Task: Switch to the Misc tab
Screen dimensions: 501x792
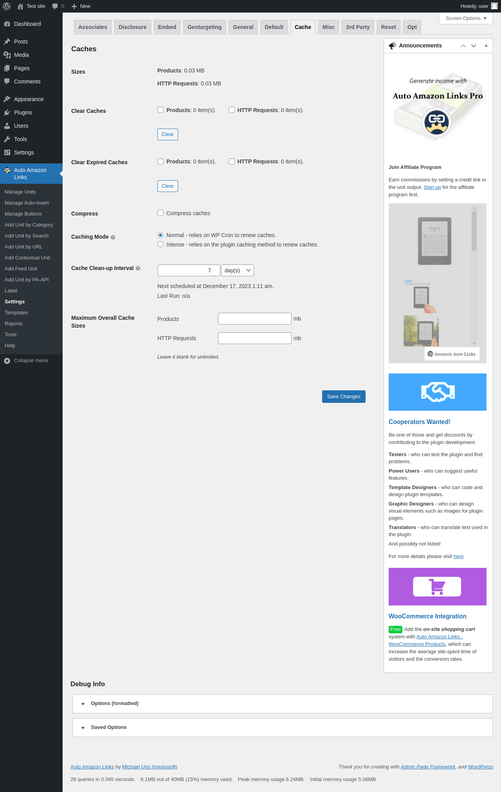Action: click(x=328, y=27)
